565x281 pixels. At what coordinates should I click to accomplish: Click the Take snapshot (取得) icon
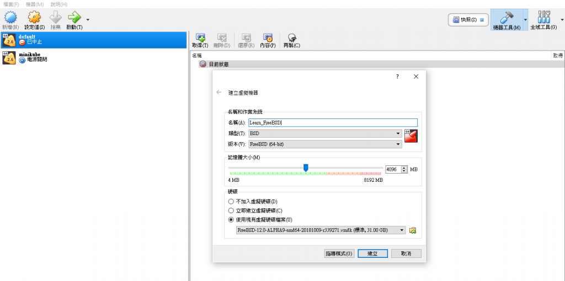[200, 38]
